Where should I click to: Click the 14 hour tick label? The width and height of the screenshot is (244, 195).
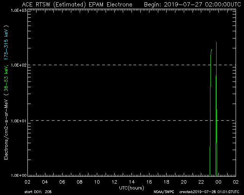point(132,182)
